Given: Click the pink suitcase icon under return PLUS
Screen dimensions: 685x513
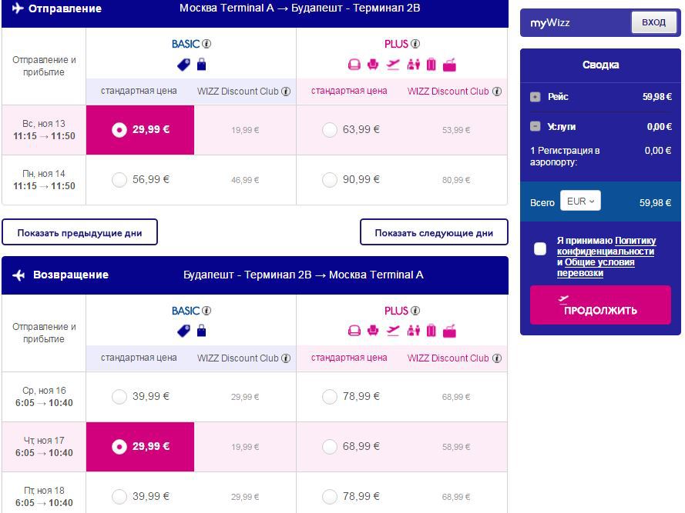Looking at the screenshot, I should click(431, 331).
